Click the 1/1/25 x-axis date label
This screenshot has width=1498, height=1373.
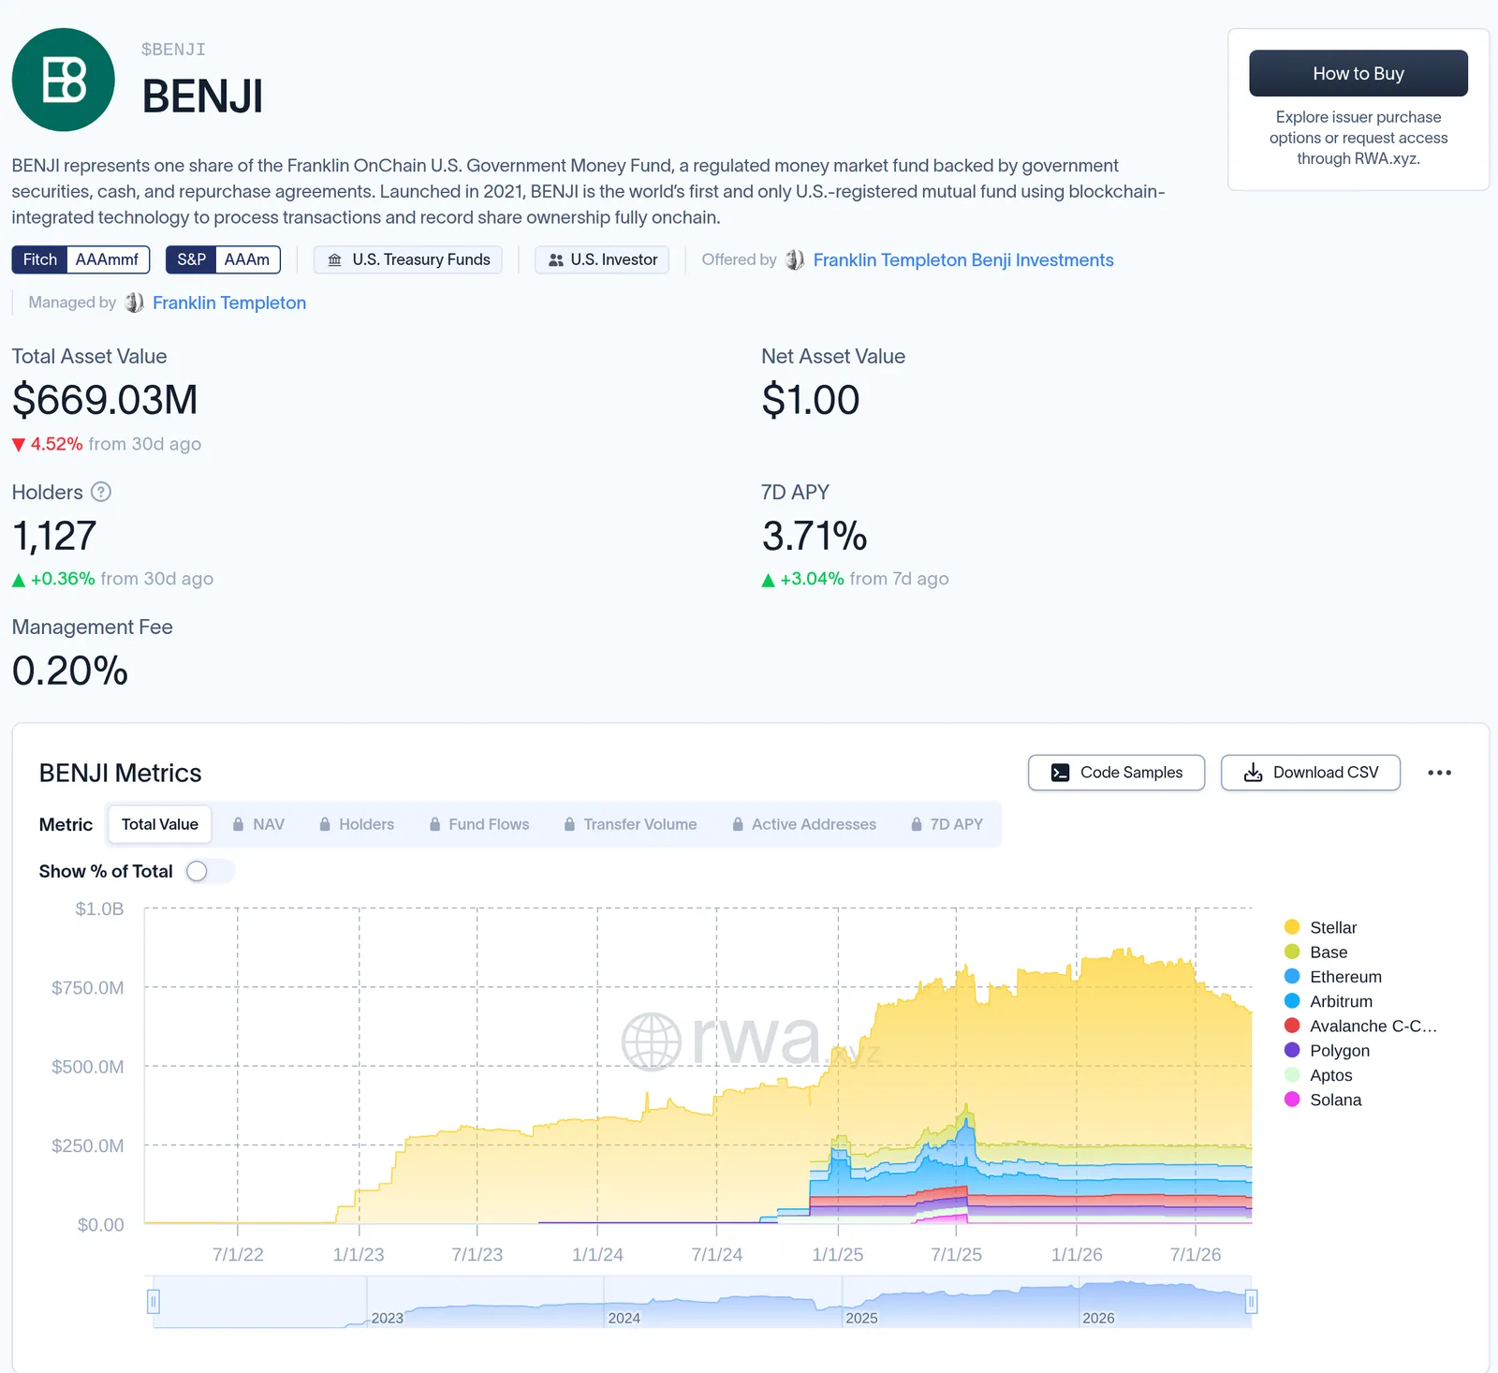click(x=838, y=1254)
